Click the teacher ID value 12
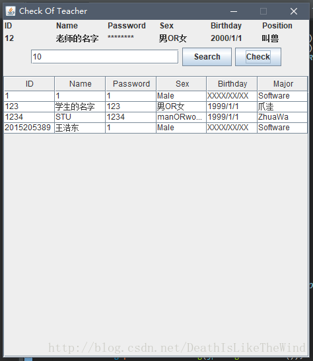 point(9,38)
